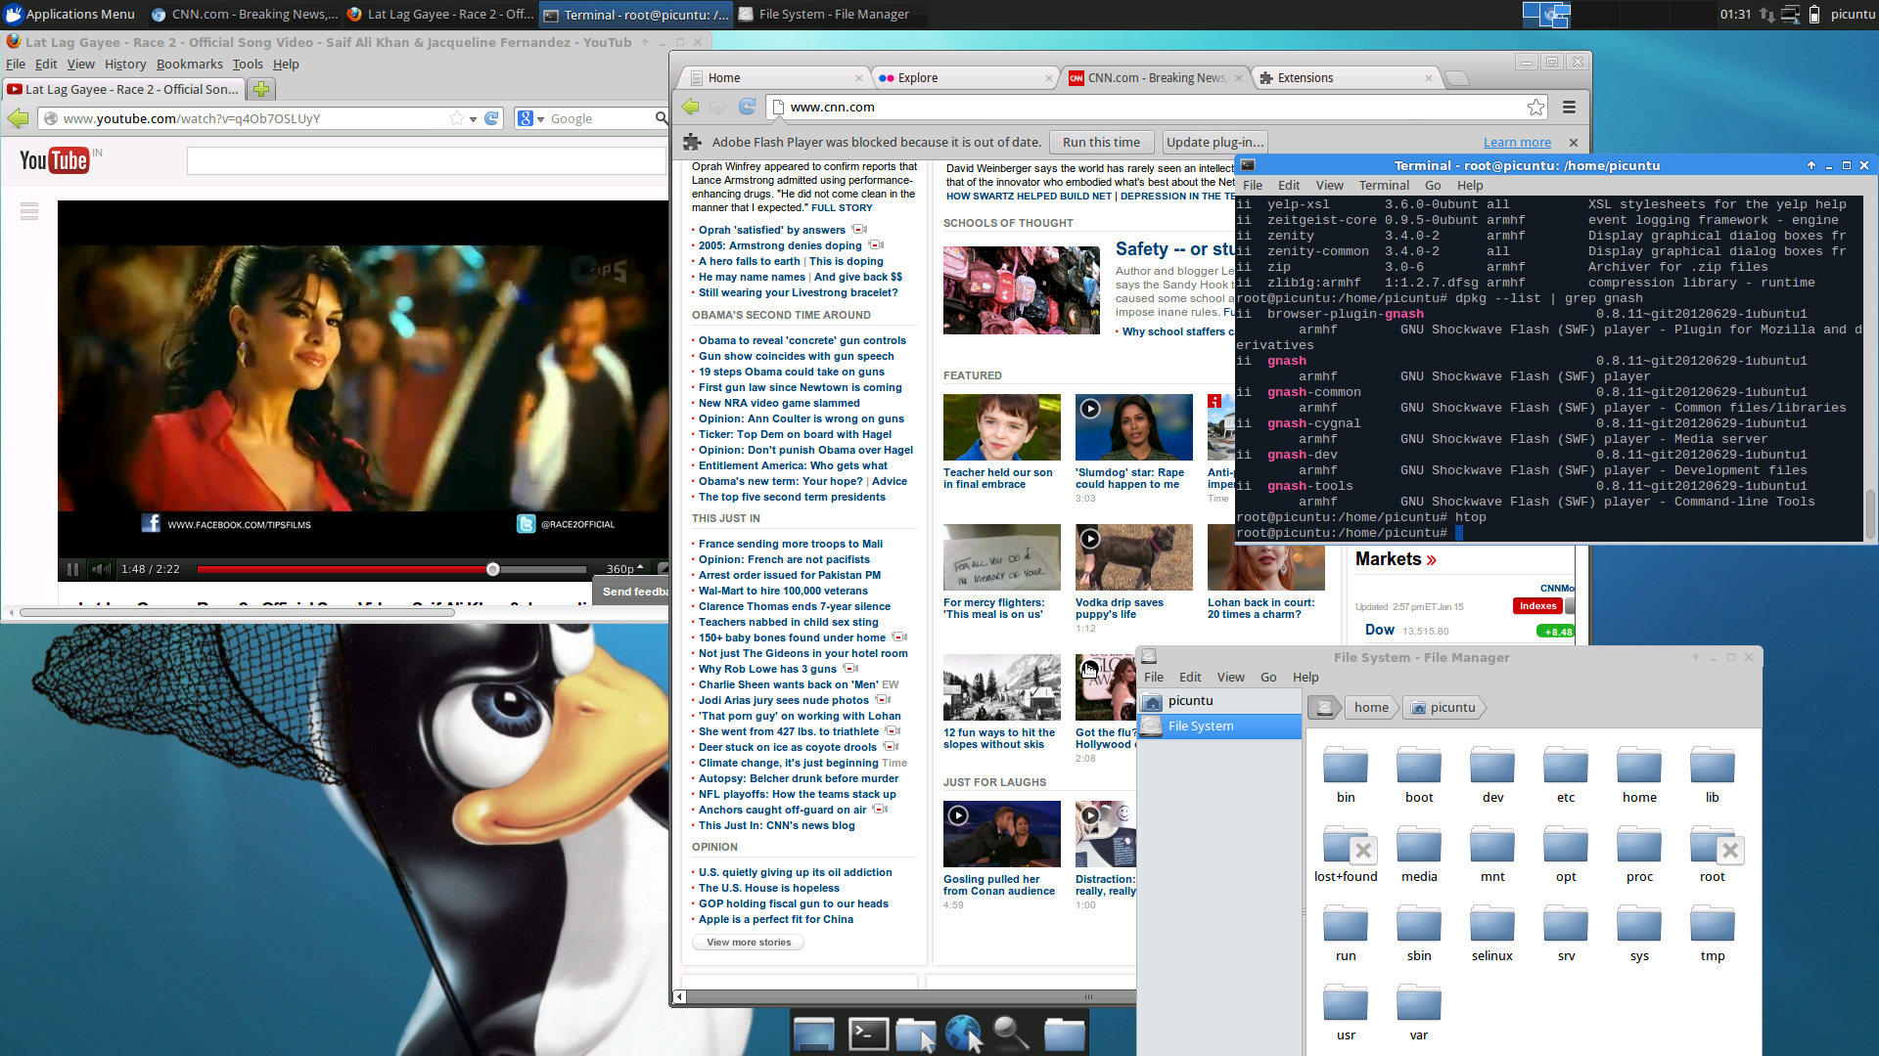1879x1056 pixels.
Task: Open a new tab in Firefox
Action: [261, 89]
